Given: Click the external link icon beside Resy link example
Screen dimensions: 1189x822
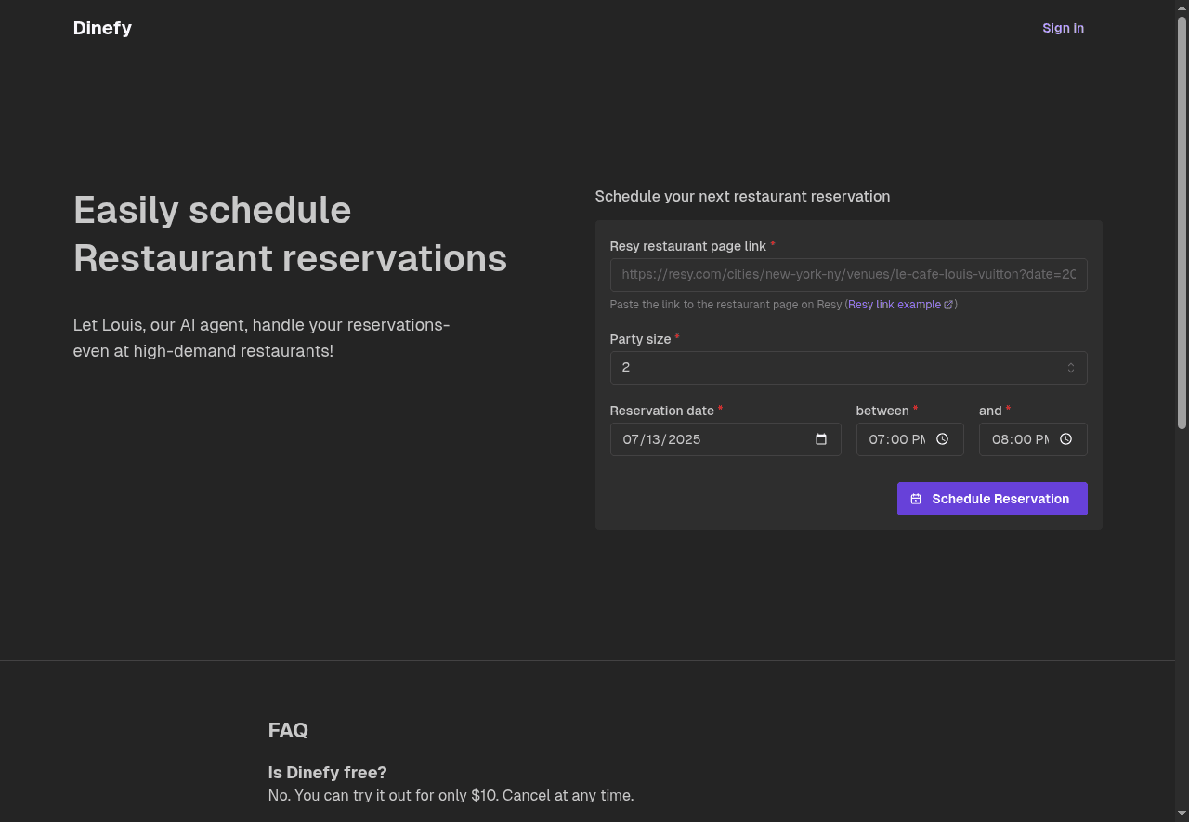Looking at the screenshot, I should pyautogui.click(x=948, y=305).
